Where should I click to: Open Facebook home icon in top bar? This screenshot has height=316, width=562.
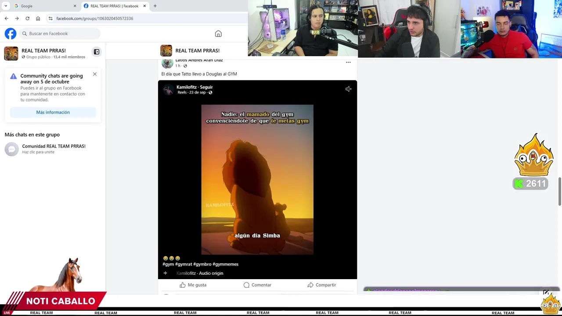(x=218, y=34)
